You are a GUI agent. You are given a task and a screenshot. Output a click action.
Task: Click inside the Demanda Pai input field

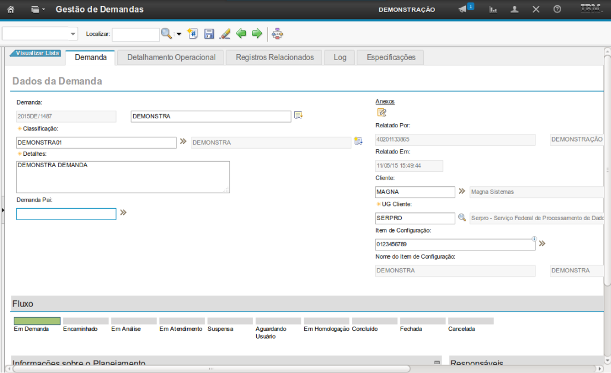[66, 214]
